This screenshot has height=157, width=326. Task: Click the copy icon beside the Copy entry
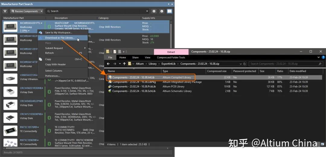click(x=40, y=59)
